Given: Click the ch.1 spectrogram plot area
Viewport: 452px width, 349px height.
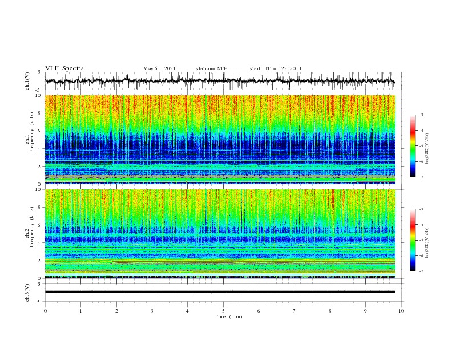Looking at the screenshot, I should [220, 139].
